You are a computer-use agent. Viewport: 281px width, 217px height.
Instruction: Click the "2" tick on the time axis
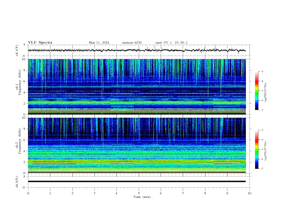[x=72, y=193]
